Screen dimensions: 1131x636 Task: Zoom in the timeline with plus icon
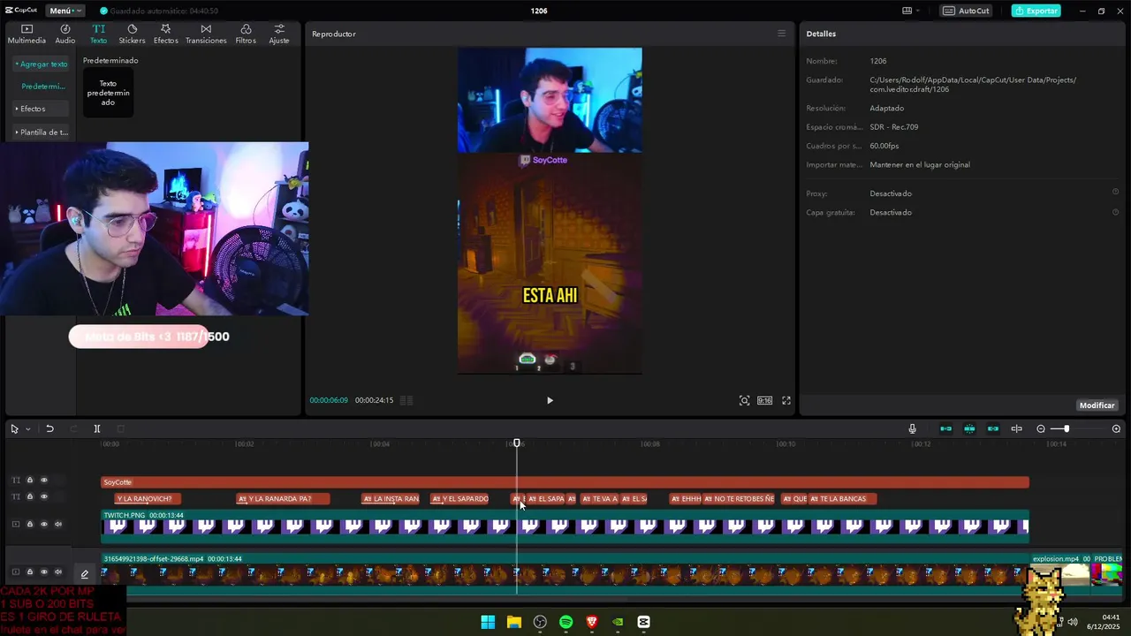[1116, 428]
